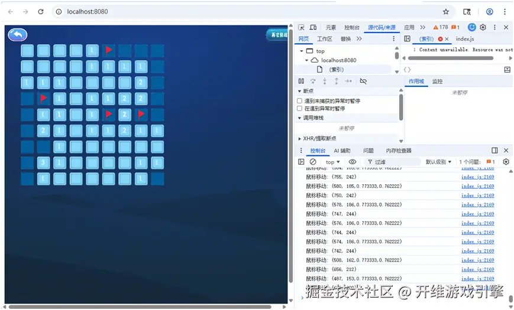Screen dimensions: 514x310
Task: Open the 替换 navigator tab
Action: coord(345,38)
